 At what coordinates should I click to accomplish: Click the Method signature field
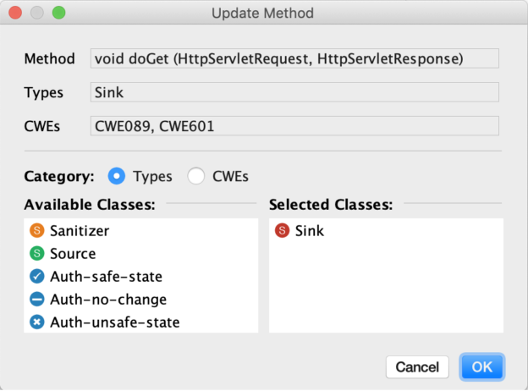(x=294, y=58)
